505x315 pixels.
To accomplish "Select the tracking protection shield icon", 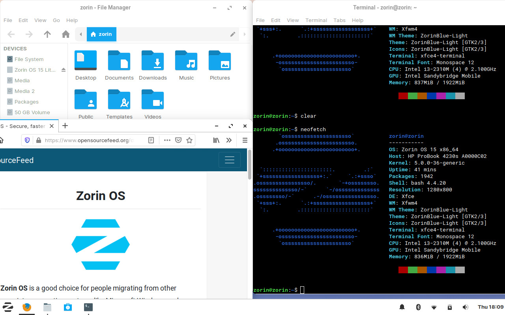I will 27,140.
